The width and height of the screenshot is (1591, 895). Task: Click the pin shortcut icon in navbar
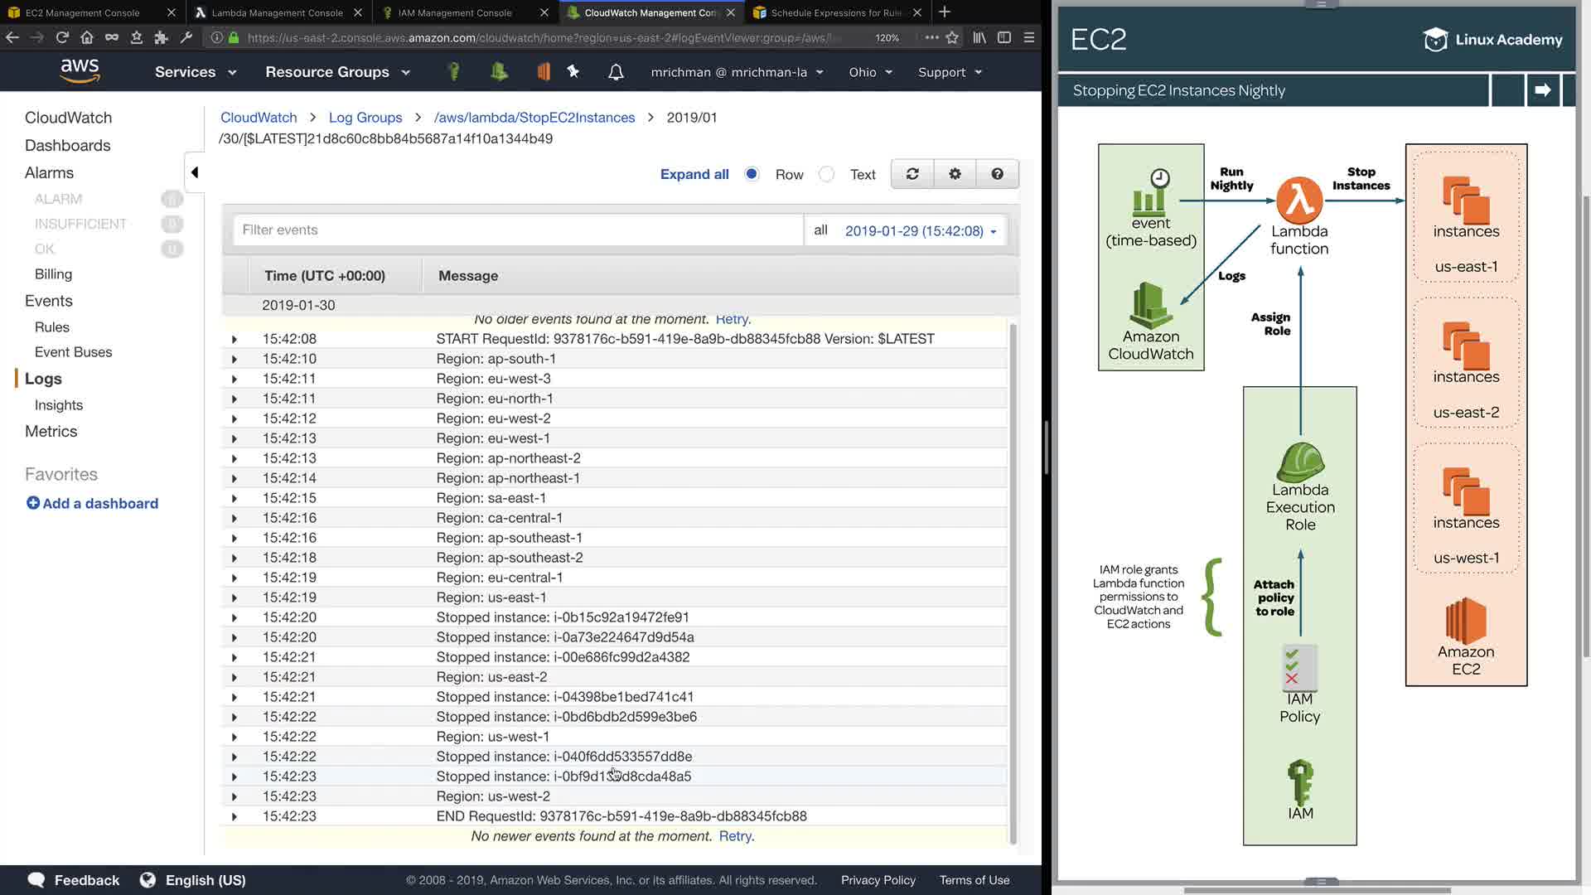pos(573,72)
